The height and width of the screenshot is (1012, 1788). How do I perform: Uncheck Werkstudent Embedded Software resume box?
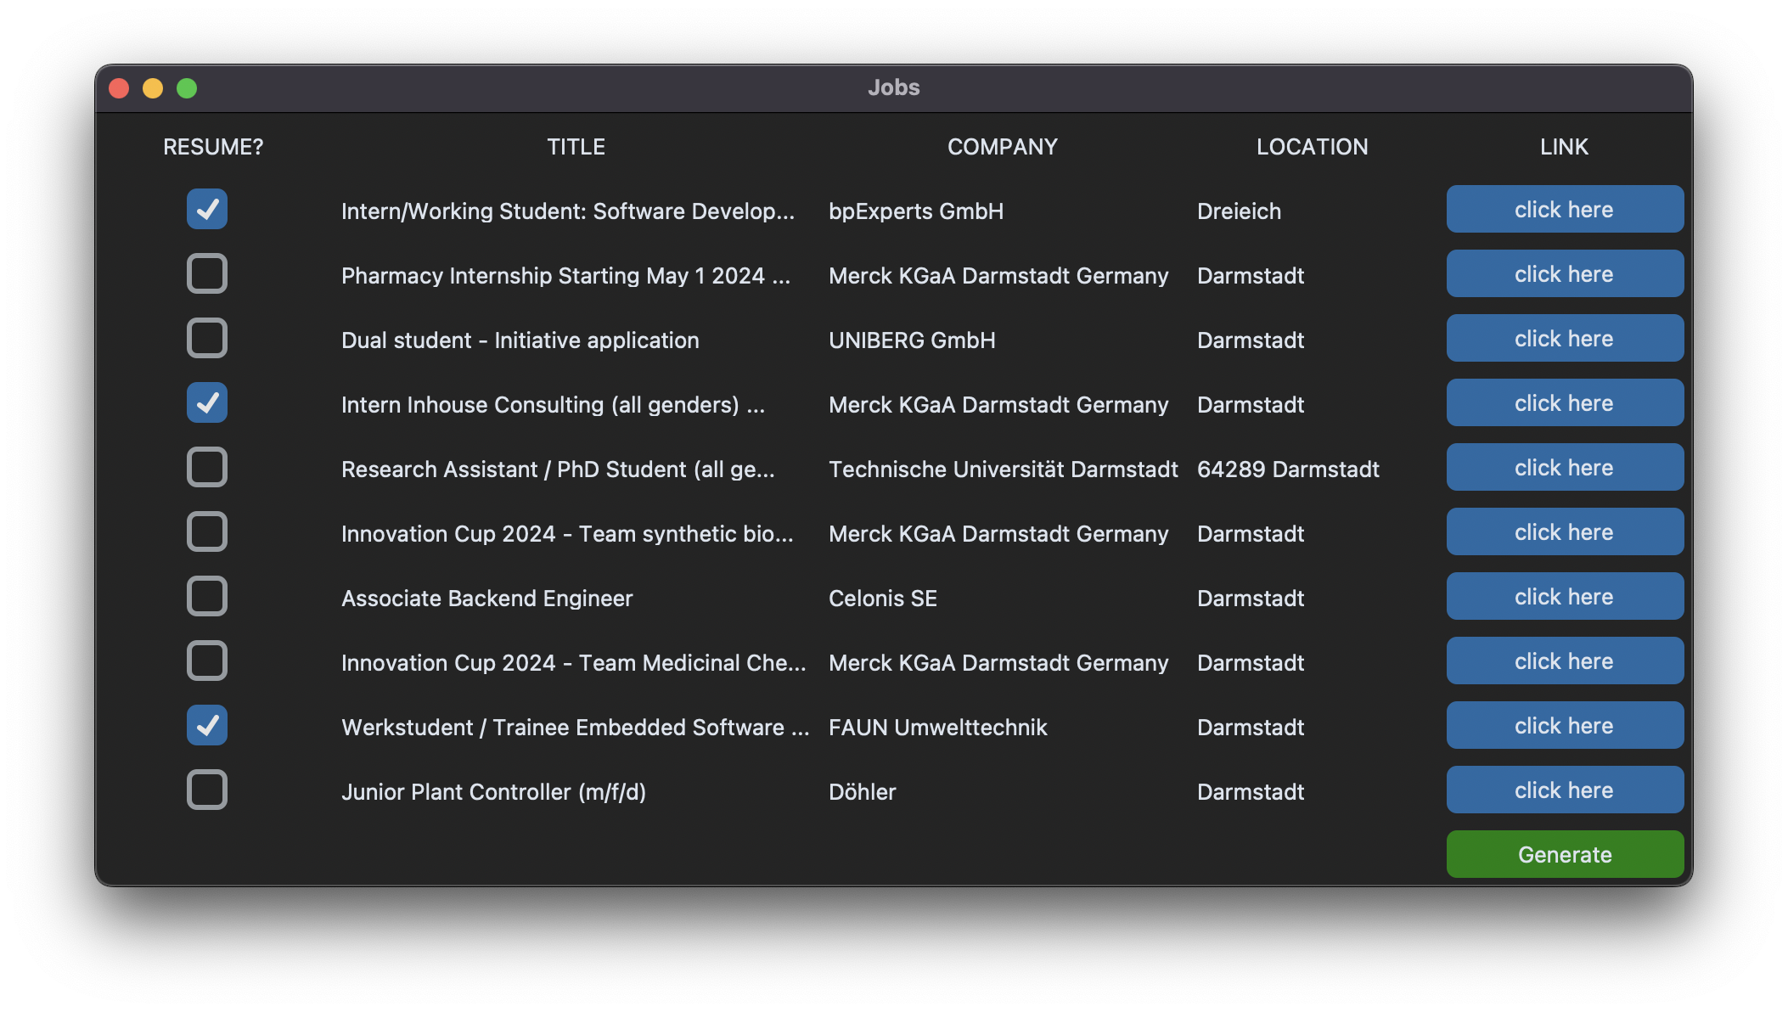pos(207,725)
